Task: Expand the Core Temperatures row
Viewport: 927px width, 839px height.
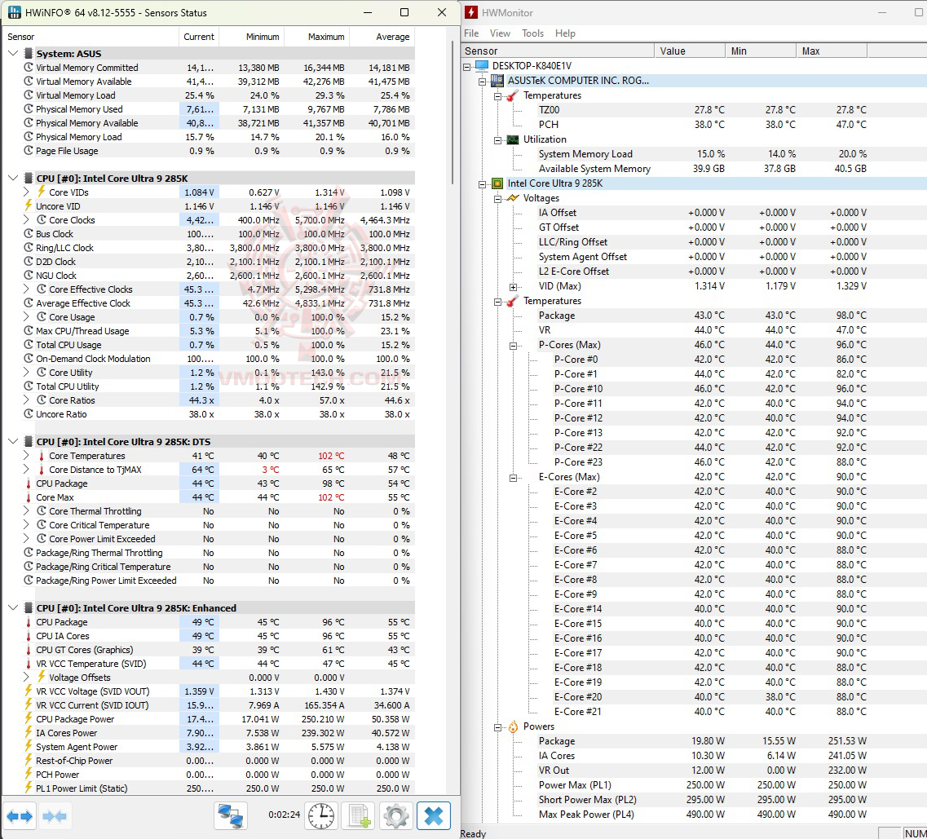Action: [26, 456]
